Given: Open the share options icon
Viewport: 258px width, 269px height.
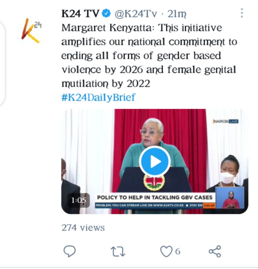Looking at the screenshot, I should tap(215, 251).
